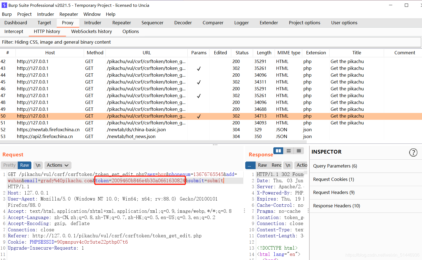Open the Help menu
This screenshot has width=422, height=260.
click(x=110, y=14)
